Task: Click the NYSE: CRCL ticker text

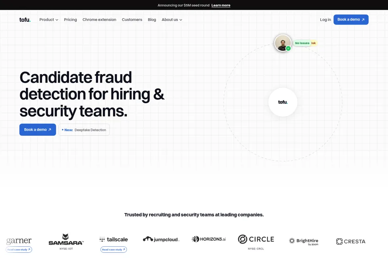Action: pos(256,249)
